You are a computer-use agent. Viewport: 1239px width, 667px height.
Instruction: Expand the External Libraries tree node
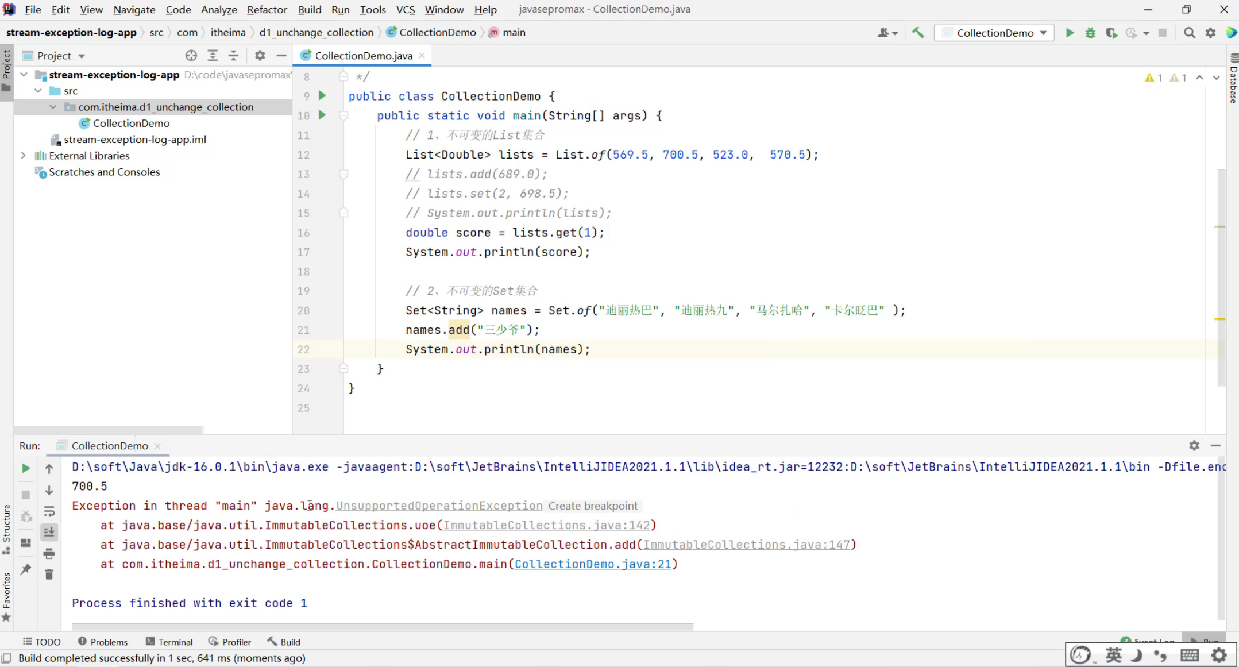[23, 156]
